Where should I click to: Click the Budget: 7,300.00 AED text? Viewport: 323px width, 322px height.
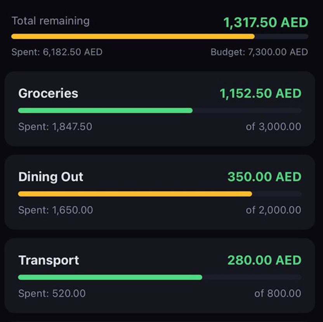tap(259, 52)
